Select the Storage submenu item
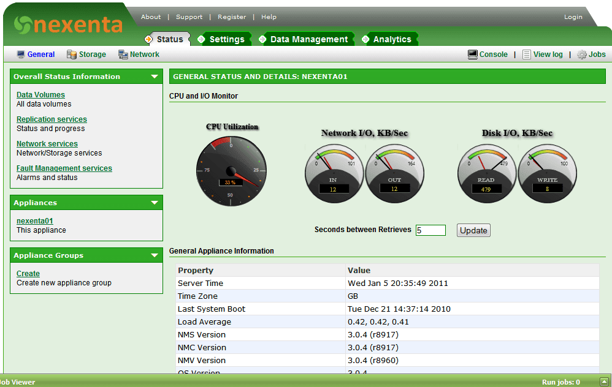 coord(93,54)
